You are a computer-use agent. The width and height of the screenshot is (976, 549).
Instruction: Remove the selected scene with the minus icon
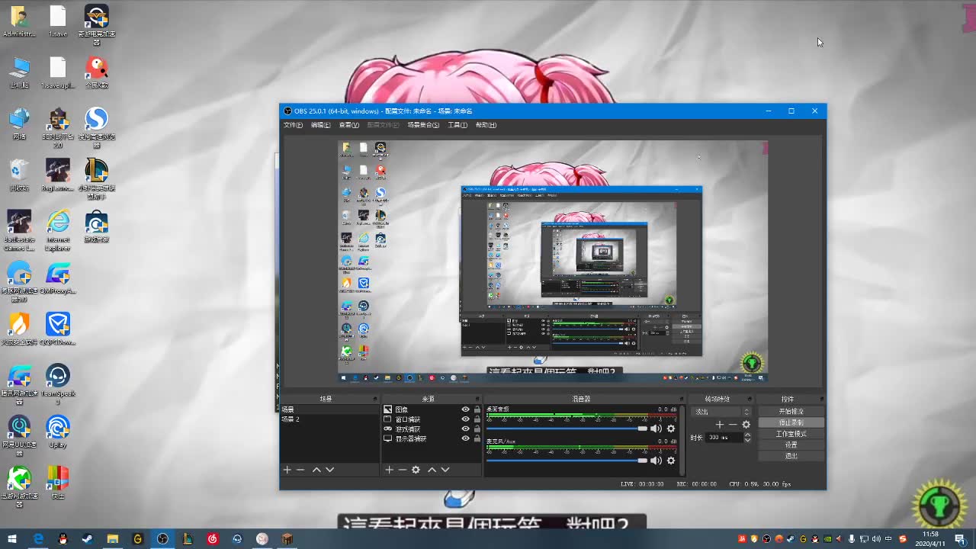tap(300, 470)
